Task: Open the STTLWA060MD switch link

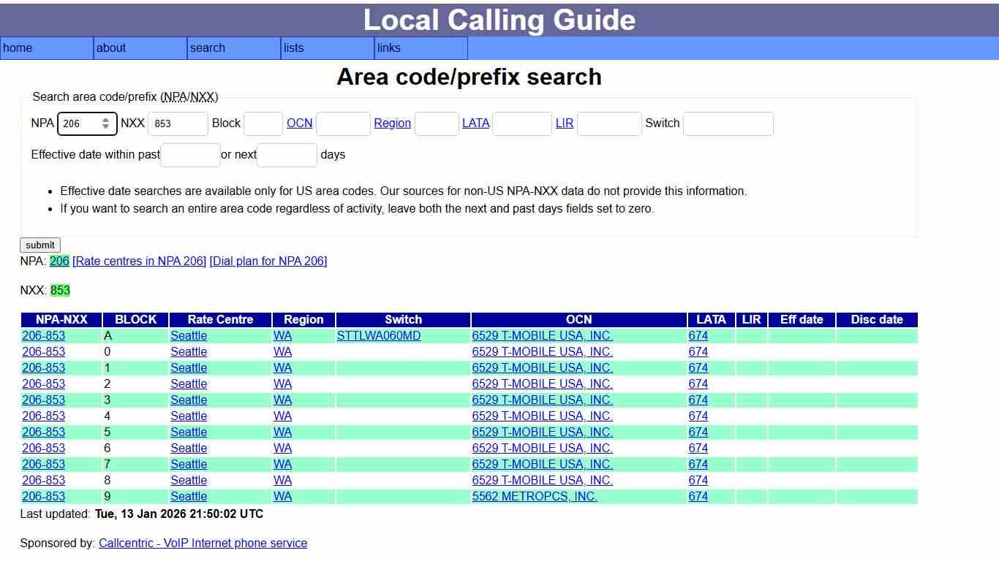Action: click(x=379, y=335)
